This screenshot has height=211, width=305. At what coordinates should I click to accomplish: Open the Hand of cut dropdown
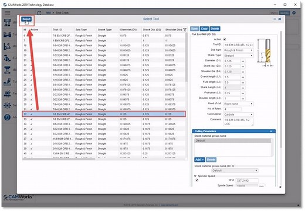(x=238, y=104)
